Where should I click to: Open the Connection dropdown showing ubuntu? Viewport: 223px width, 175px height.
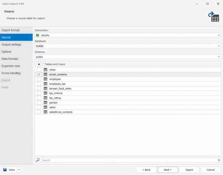tap(219, 35)
